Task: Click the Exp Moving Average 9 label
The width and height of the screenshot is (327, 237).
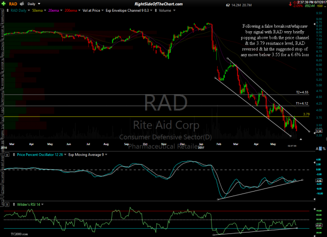Action: 86,155
